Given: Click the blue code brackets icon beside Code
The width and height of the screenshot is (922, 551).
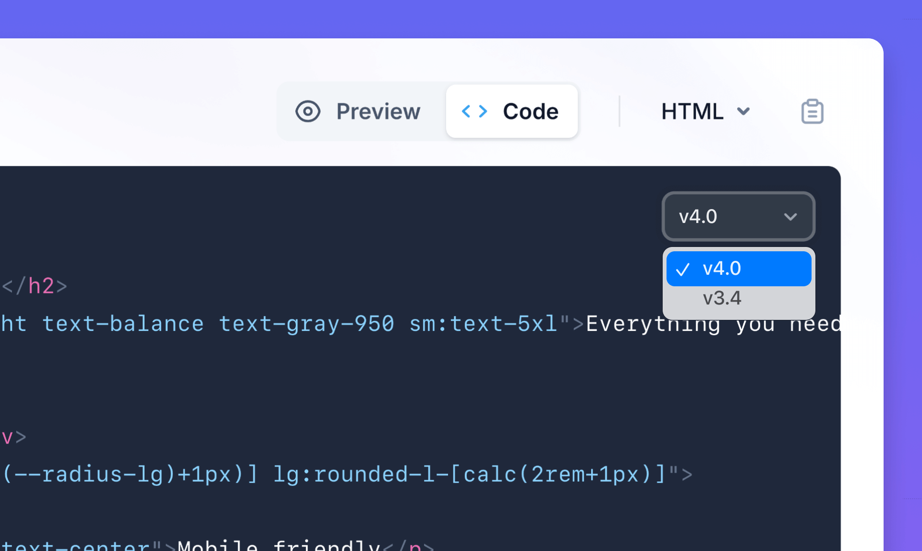Looking at the screenshot, I should click(x=474, y=111).
